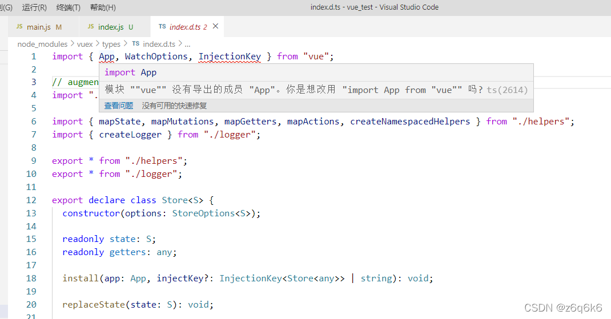Image resolution: width=611 pixels, height=319 pixels.
Task: Click InjectionKey type on line 18
Action: [251, 278]
